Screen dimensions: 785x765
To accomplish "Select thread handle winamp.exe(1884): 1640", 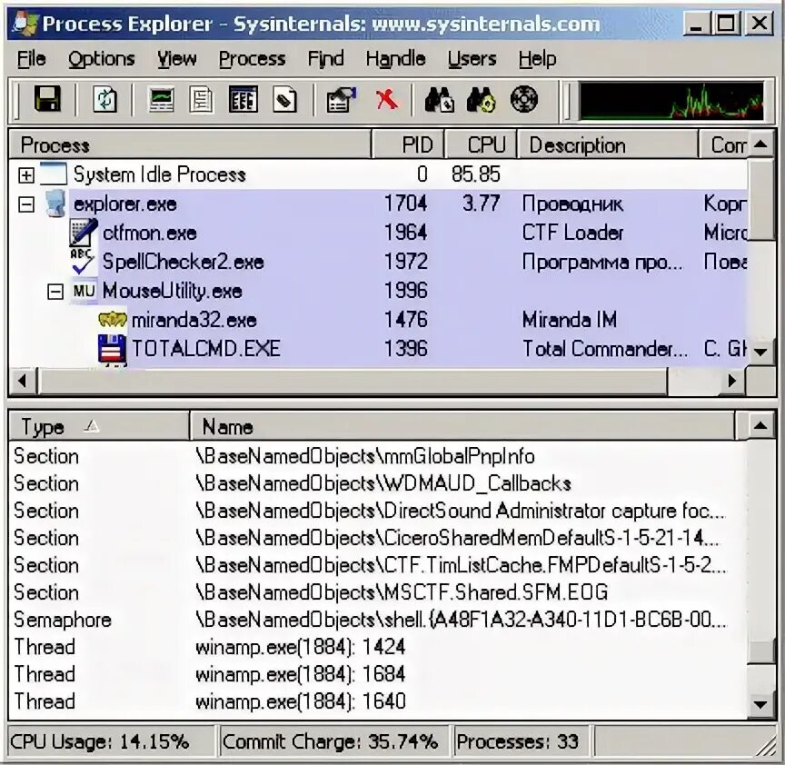I will [379, 701].
